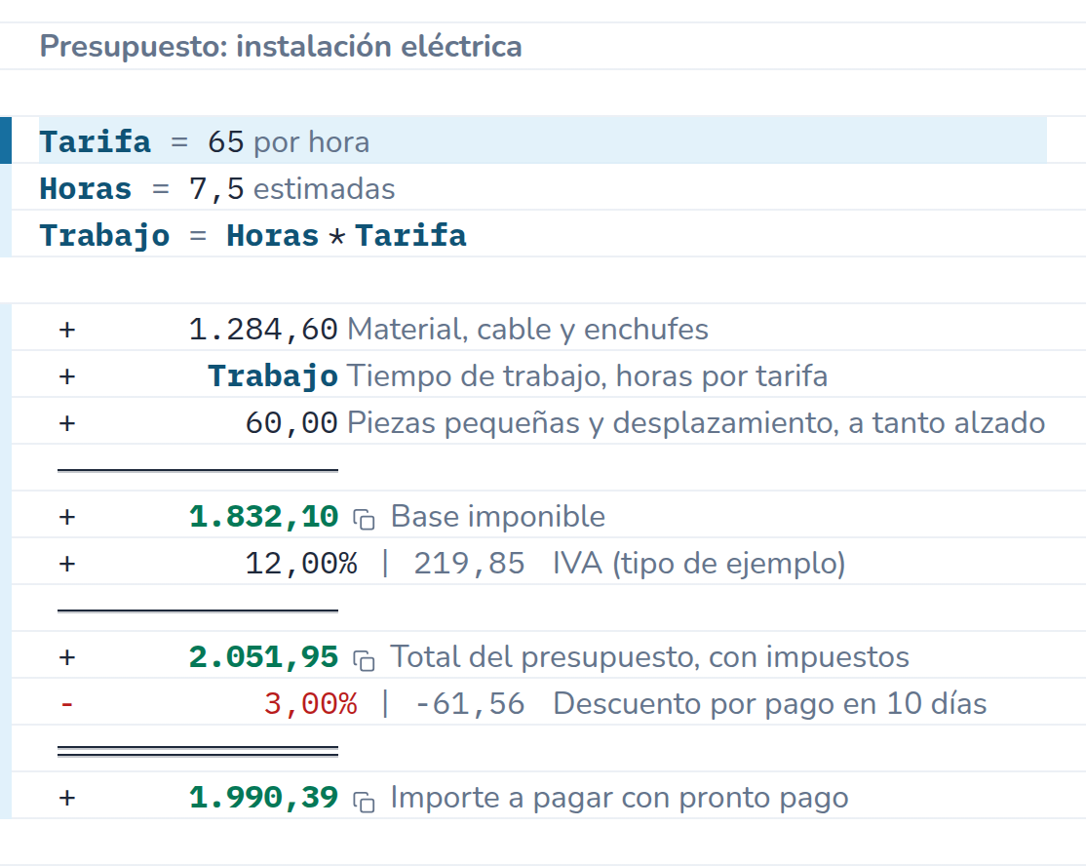The image size is (1086, 866).
Task: Copy the Base imponible value 1.832,10
Action: (364, 519)
